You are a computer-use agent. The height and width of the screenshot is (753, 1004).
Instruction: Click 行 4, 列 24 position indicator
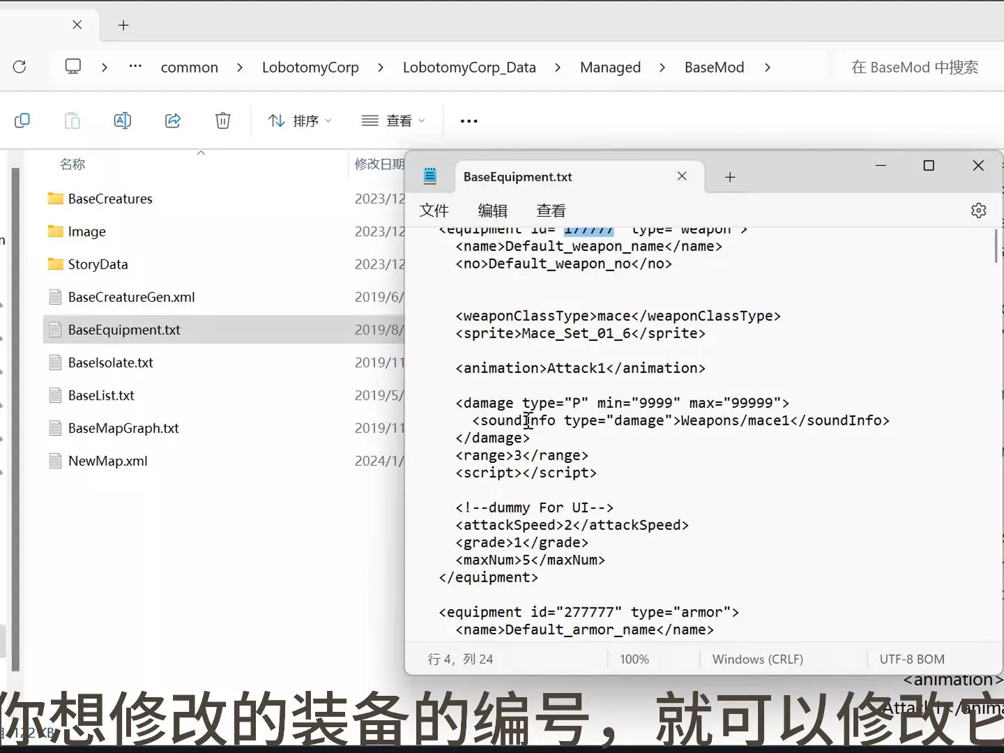(460, 660)
